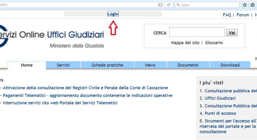Bookmark this page with the star icon
This screenshot has width=257, height=140.
coord(245,5)
